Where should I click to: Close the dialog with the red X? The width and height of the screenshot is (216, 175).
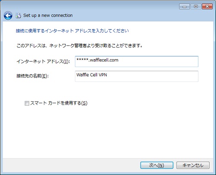[207, 6]
